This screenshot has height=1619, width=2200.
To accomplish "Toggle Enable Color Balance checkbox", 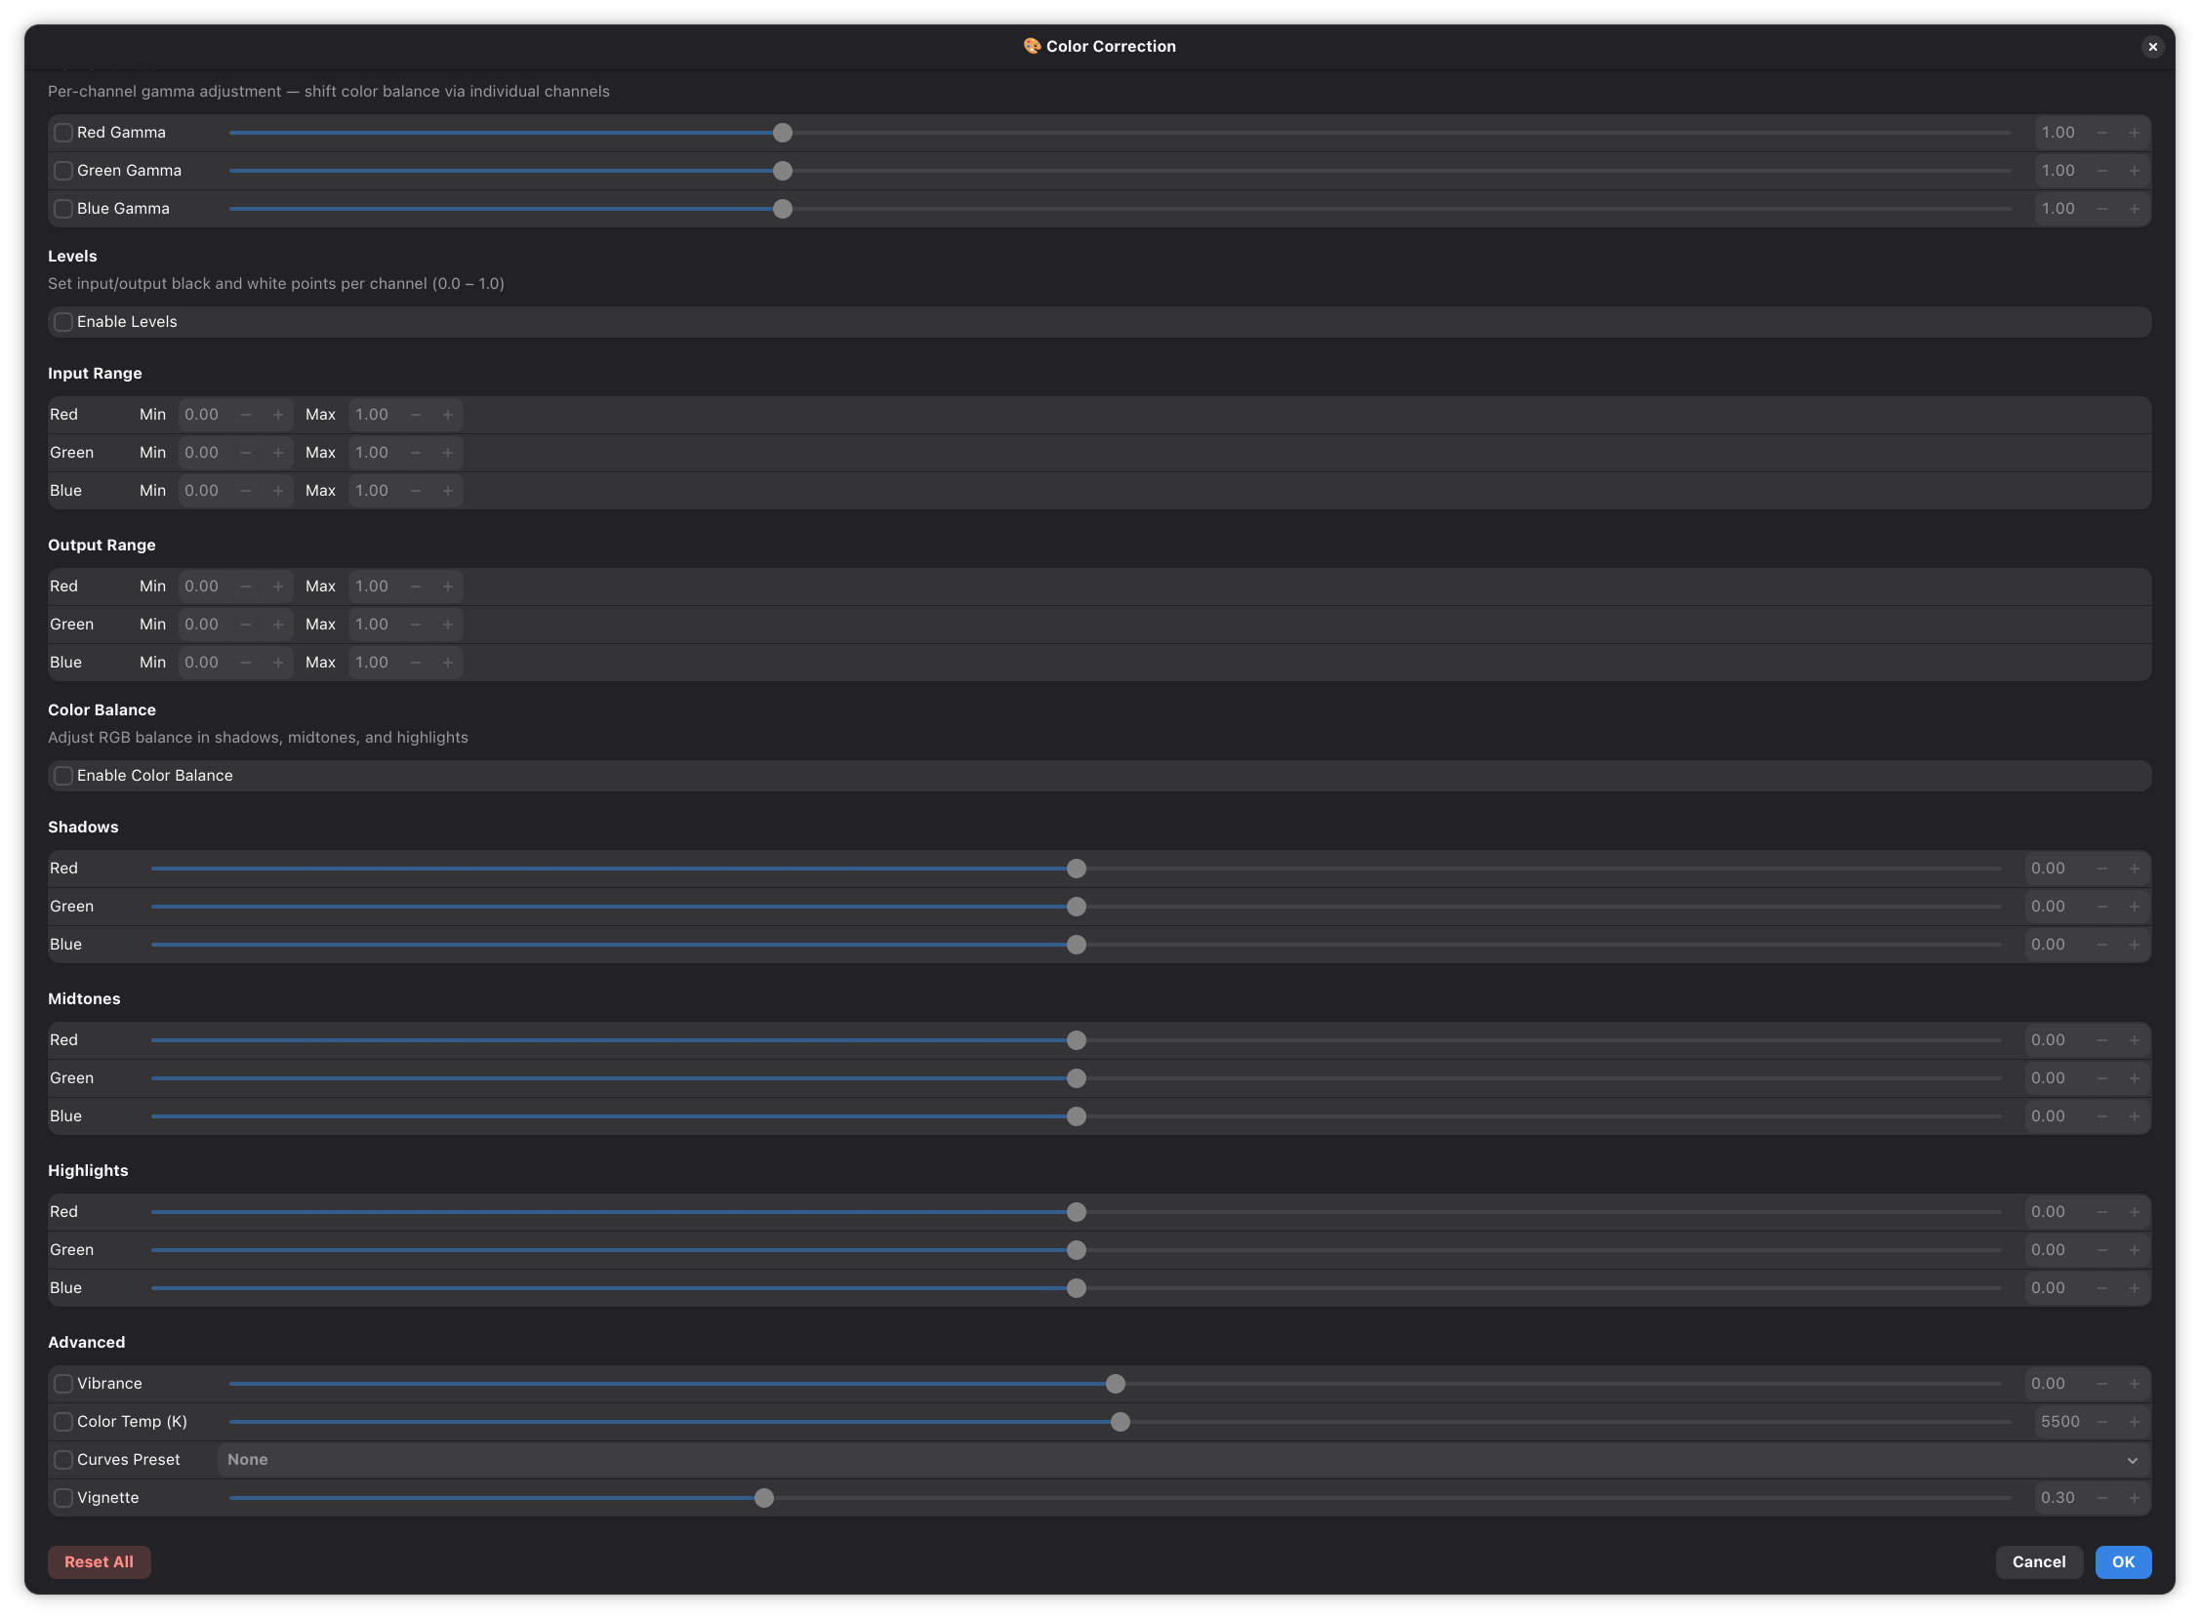I will coord(63,775).
